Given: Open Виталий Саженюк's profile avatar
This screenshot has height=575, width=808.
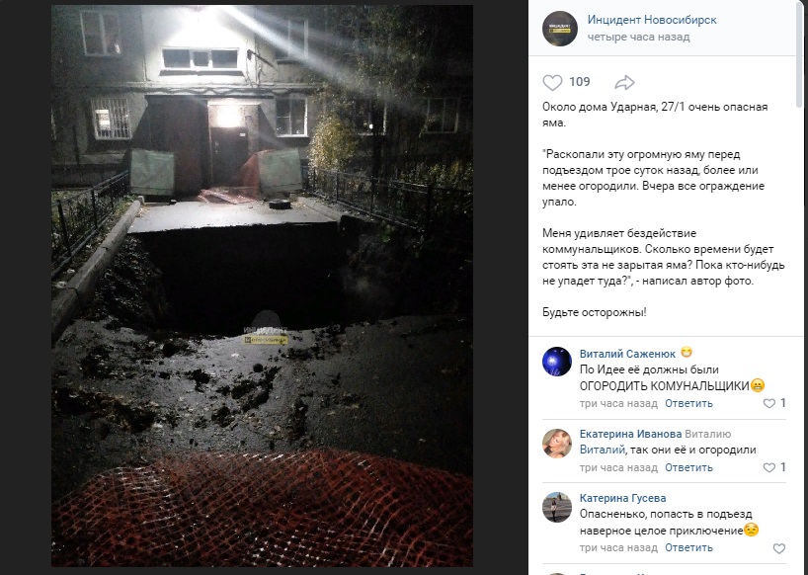Looking at the screenshot, I should [557, 362].
